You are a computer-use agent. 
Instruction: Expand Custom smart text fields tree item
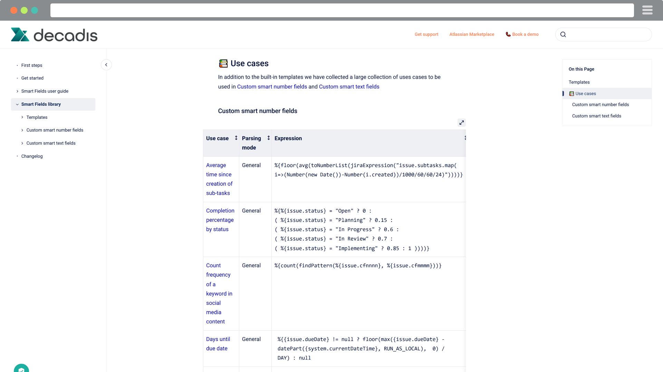pos(22,143)
